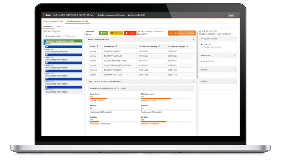Click the Save List button
Viewport: 281px width, 161px height.
coord(70,37)
